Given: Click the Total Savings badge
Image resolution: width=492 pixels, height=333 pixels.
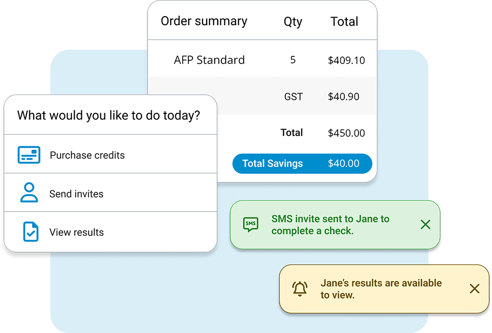Looking at the screenshot, I should 302,163.
